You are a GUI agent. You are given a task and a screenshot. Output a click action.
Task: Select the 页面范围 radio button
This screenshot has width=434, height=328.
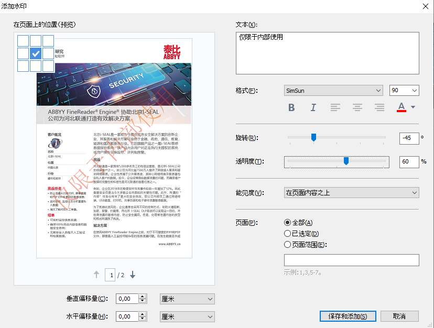[288, 245]
